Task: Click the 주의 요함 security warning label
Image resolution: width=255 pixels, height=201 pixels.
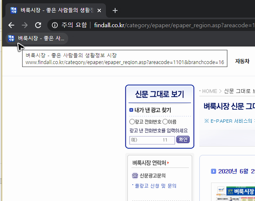Action: [x=74, y=25]
